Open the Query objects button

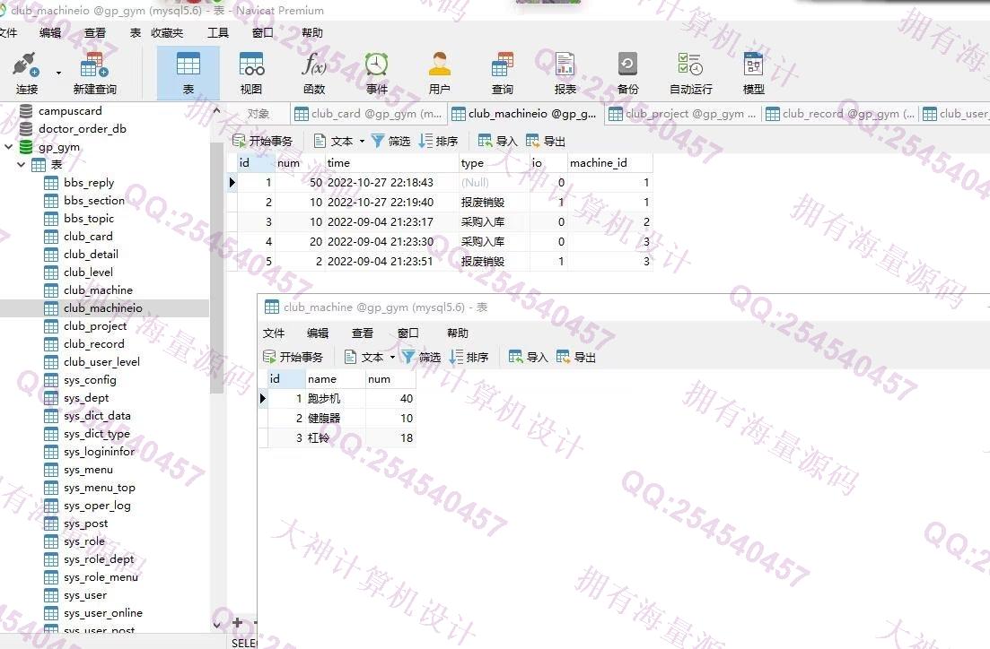503,74
